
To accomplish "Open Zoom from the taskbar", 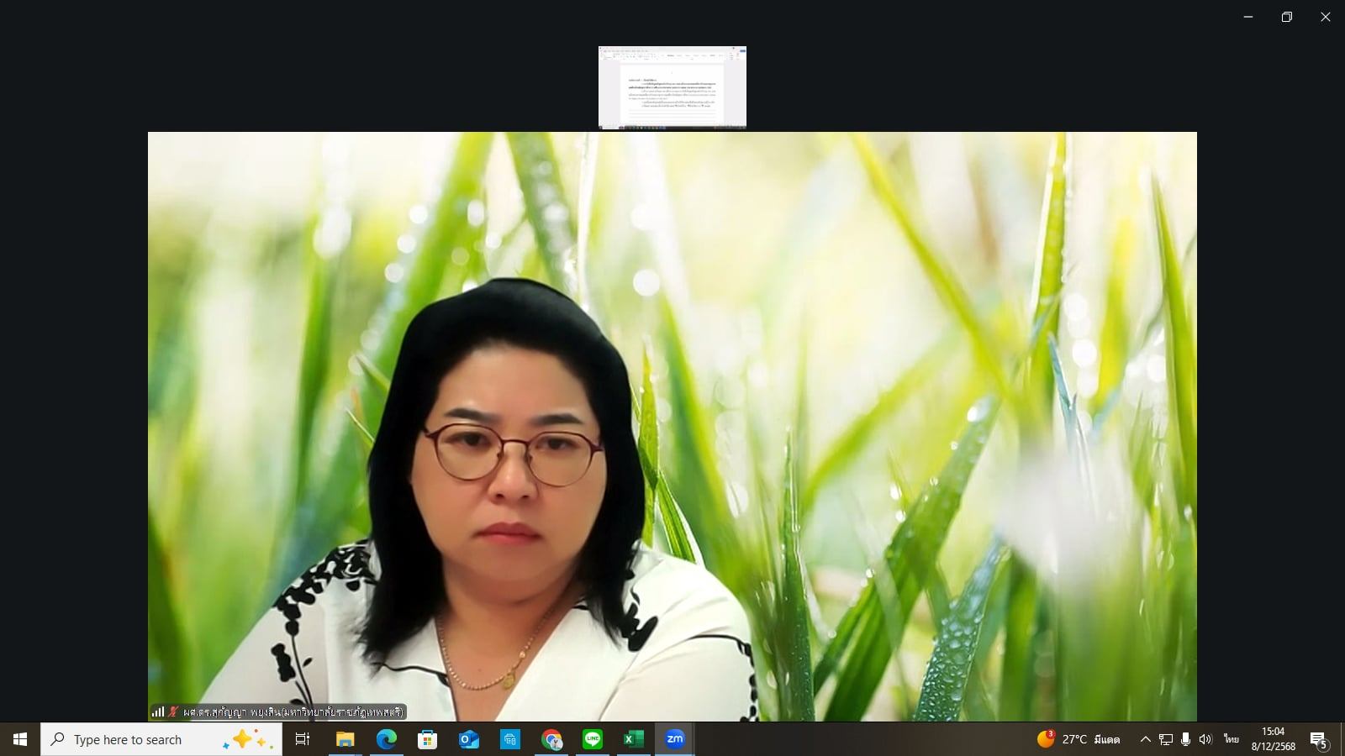I will point(674,739).
